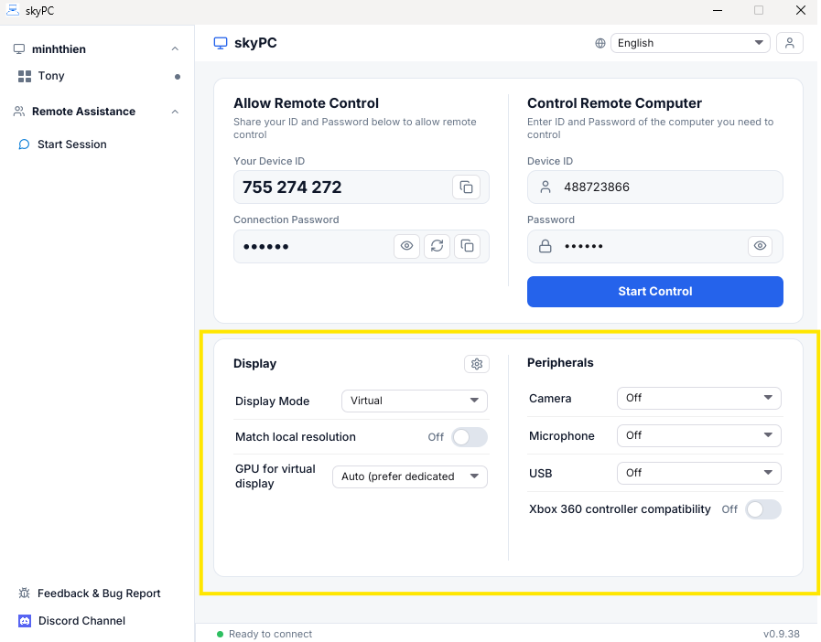Collapse the Remote Assistance section chevron
Image resolution: width=821 pixels, height=642 pixels.
(176, 112)
